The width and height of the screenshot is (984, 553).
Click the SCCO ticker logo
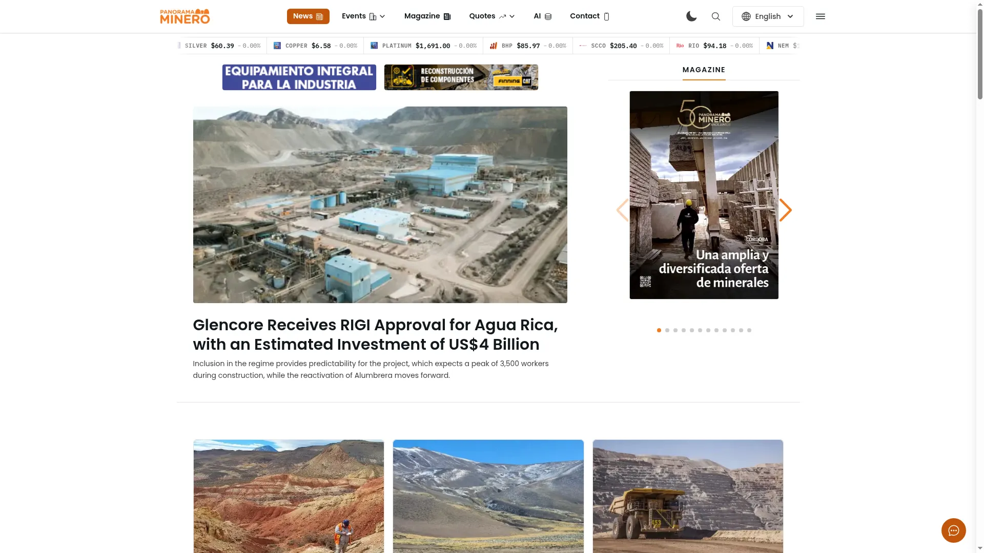583,46
